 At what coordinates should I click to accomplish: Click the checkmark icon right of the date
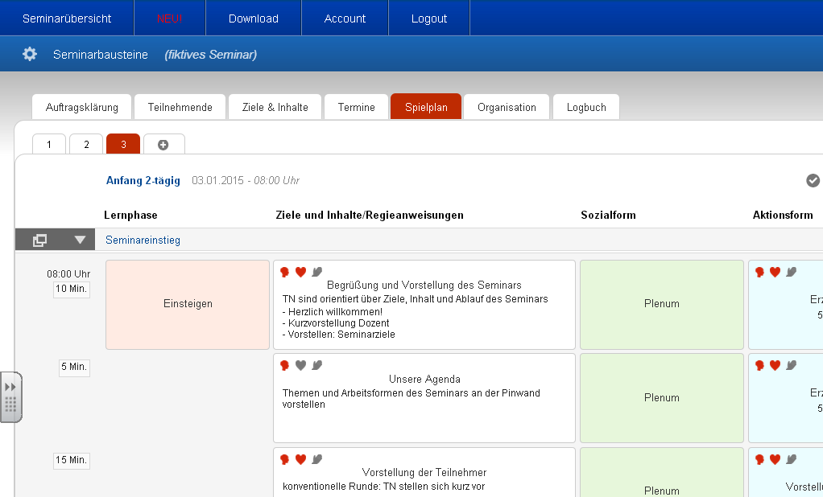point(813,180)
